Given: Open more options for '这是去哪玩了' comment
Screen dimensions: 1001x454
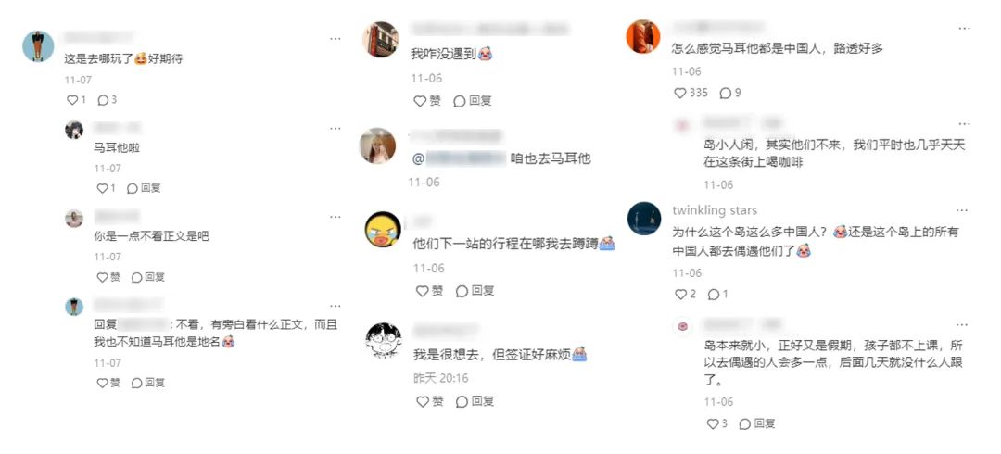Looking at the screenshot, I should coord(336,39).
